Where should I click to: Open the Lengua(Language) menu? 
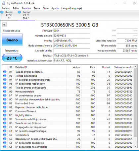pos(71,8)
